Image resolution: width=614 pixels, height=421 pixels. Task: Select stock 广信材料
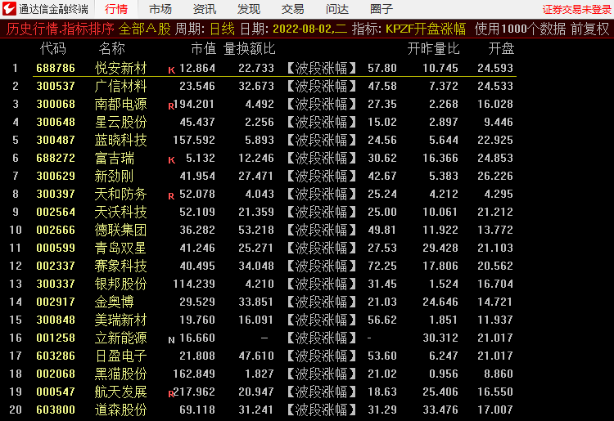coord(120,86)
